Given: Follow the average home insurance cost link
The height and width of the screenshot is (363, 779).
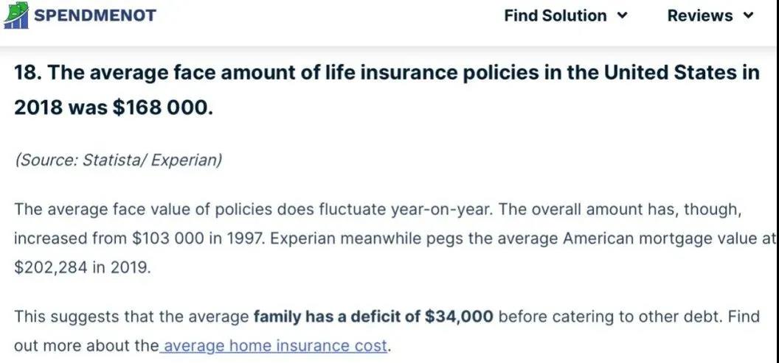Looking at the screenshot, I should [274, 345].
